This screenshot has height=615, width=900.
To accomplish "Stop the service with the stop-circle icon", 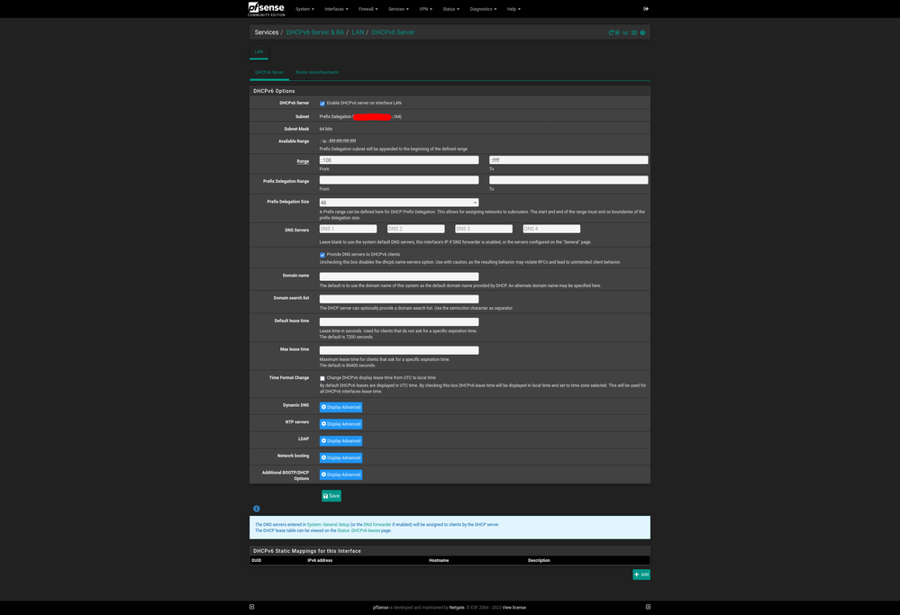I will coord(617,32).
